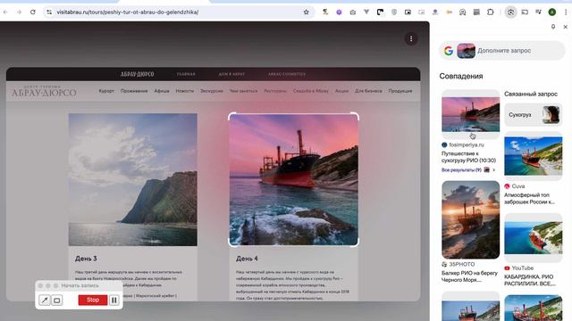Open the three-dot Lens overlay menu
Viewport: 572px width, 321px height.
[411, 39]
